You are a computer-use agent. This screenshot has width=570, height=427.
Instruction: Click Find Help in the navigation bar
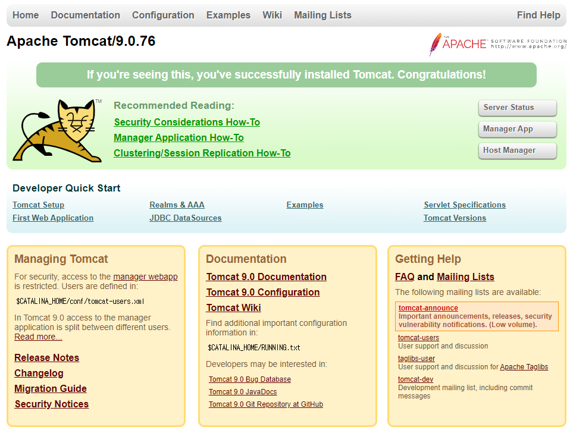pyautogui.click(x=538, y=15)
